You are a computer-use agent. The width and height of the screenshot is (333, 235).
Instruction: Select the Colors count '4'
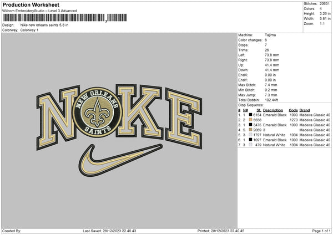(321, 9)
